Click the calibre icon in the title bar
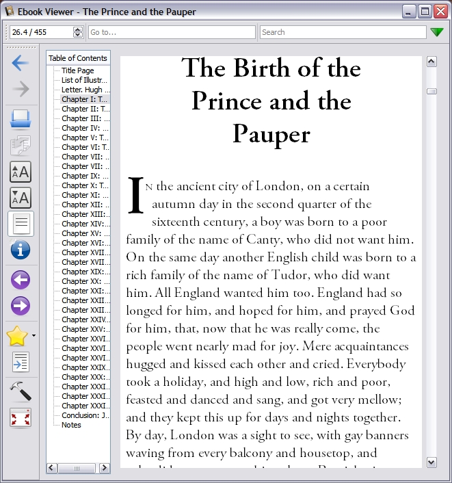The image size is (452, 483). [x=10, y=12]
